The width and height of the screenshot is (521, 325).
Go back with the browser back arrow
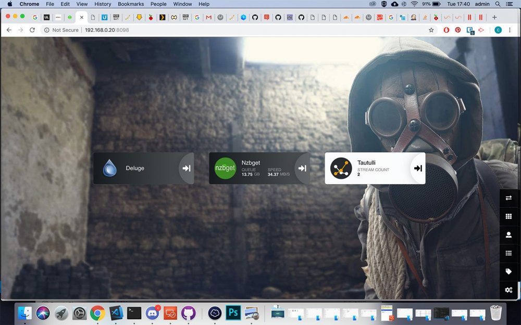pos(9,30)
